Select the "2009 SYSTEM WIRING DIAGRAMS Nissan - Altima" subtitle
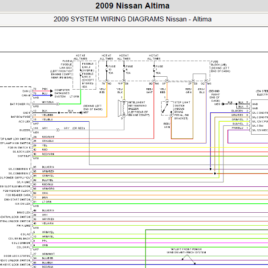This screenshot has width=268, height=268. (133, 19)
